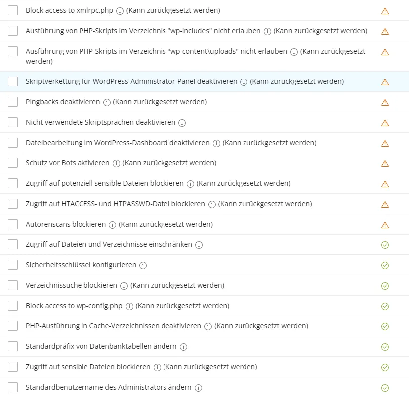Click the PHP-Ausführung in Cache-Verzeichnissen deaktivieren text
Screen dimensions: 409x395
tap(113, 326)
